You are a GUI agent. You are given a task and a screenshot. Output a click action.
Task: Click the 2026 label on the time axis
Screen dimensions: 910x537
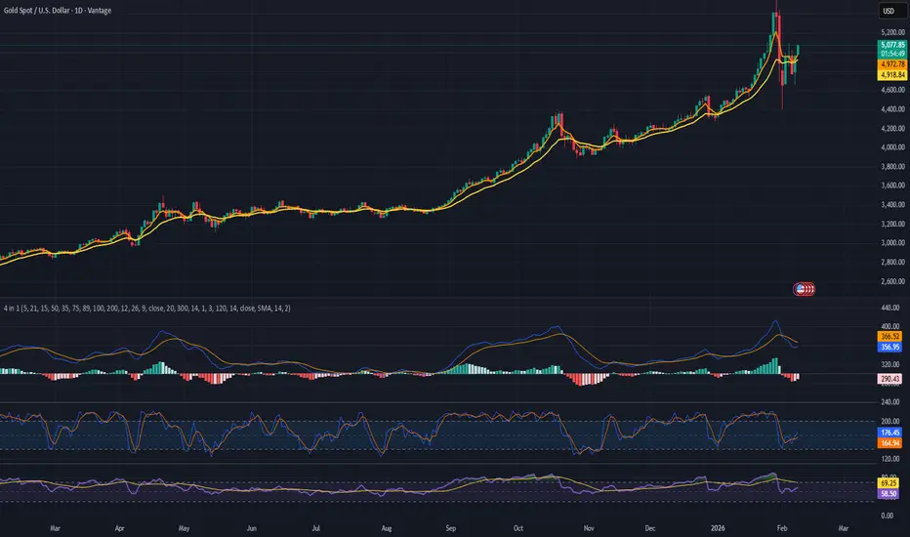click(x=718, y=529)
